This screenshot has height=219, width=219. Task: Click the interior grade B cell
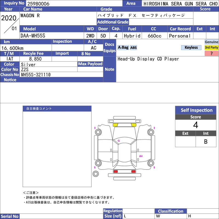coord(206,142)
